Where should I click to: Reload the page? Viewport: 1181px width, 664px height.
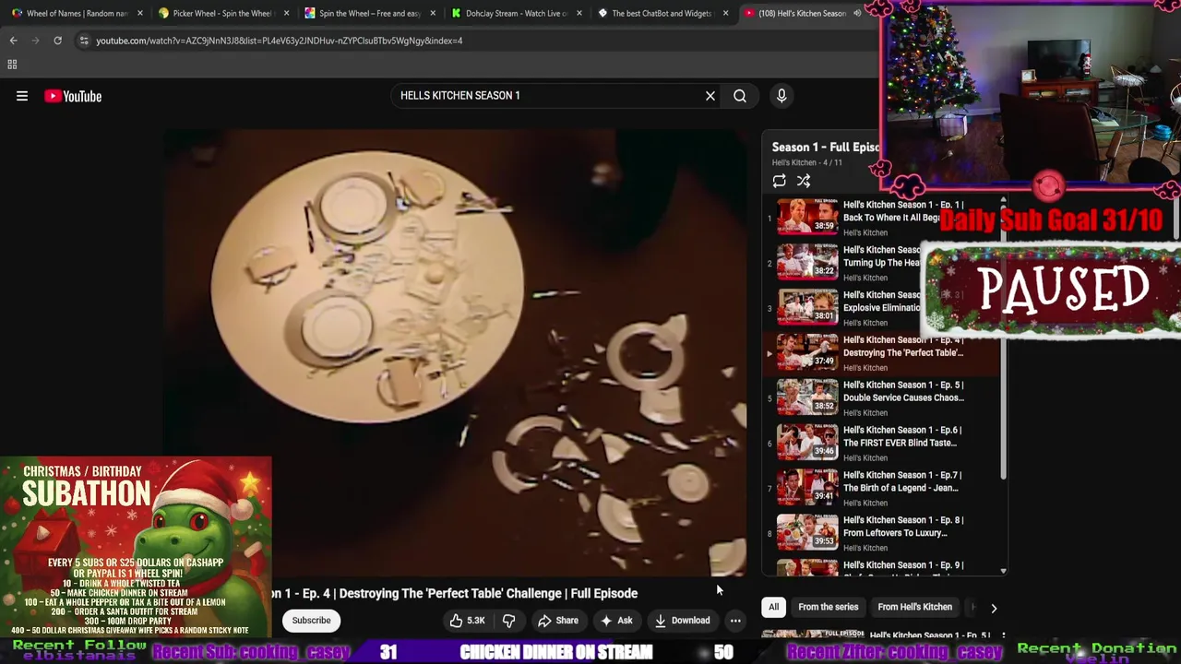click(x=57, y=41)
